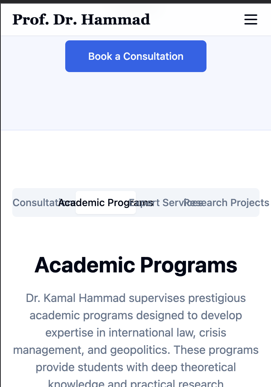Click the word "Programs" in the large heading
This screenshot has width=271, height=387.
(x=188, y=265)
